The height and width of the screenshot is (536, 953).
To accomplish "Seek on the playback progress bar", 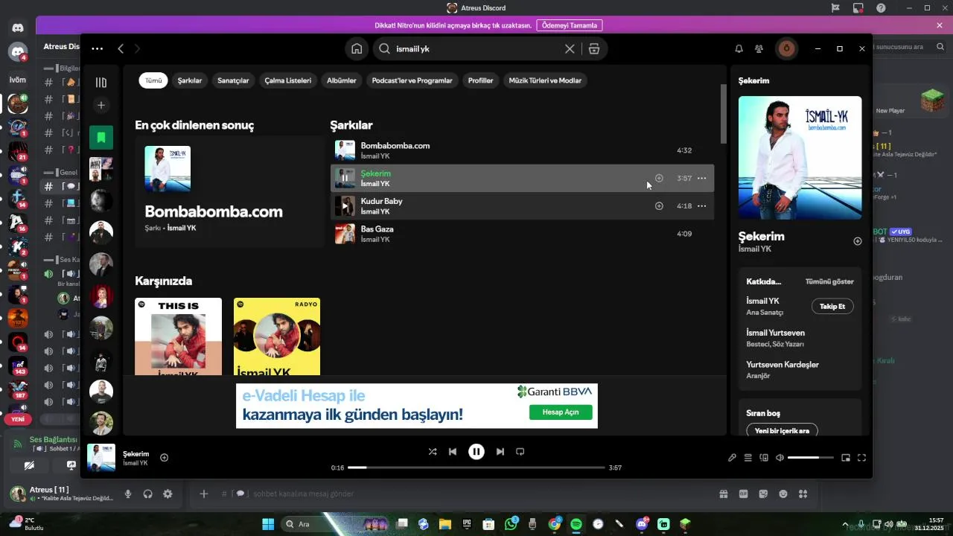I will (476, 468).
